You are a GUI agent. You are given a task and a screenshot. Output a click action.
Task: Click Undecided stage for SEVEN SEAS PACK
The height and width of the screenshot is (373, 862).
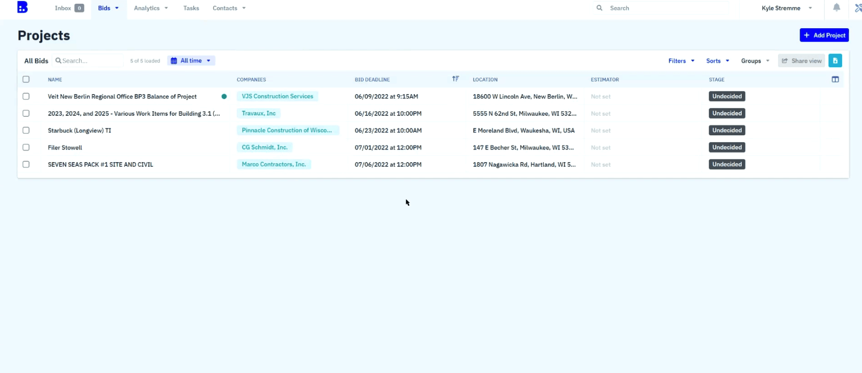(727, 164)
